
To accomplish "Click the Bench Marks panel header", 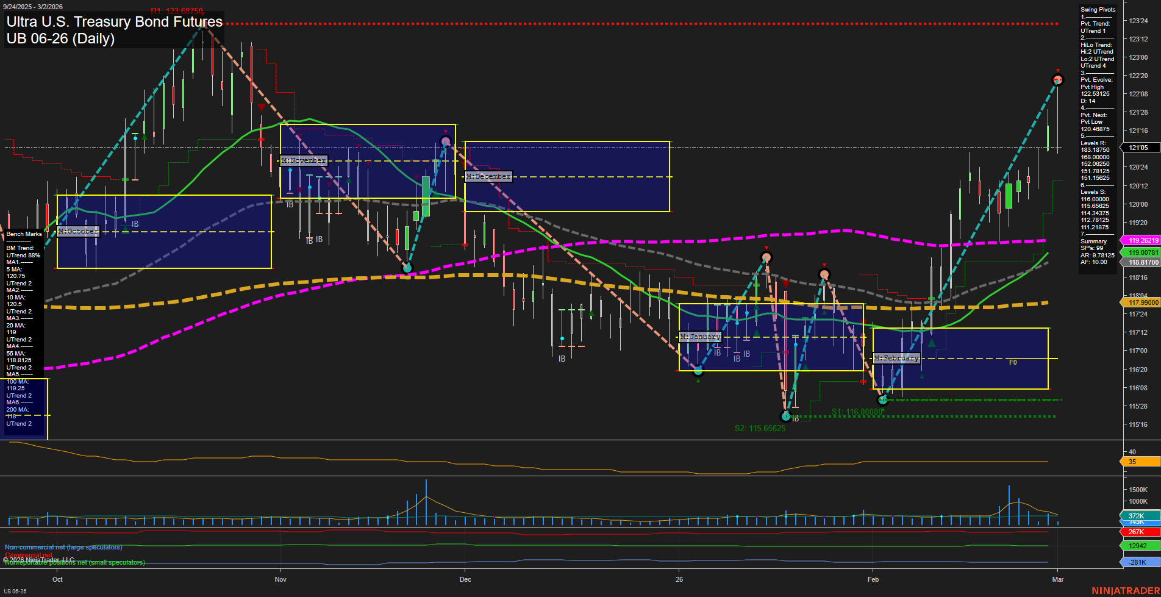I will (x=23, y=234).
